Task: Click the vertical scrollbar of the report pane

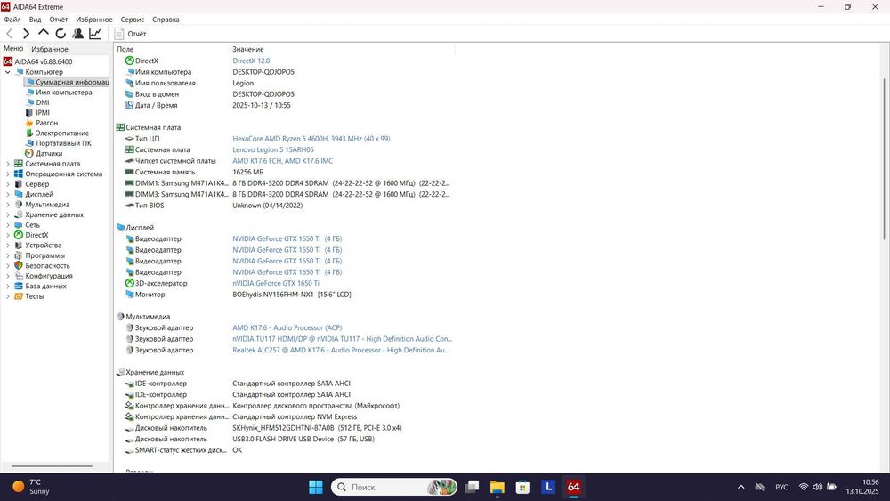Action: click(885, 159)
